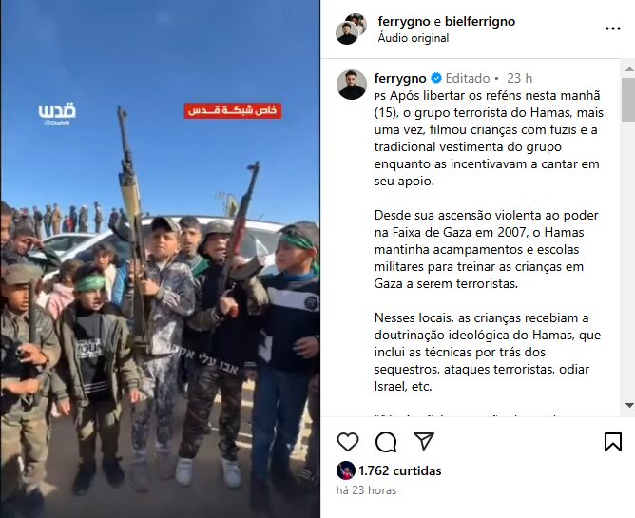Open the Áudio original link
This screenshot has height=518, width=635.
click(x=414, y=38)
